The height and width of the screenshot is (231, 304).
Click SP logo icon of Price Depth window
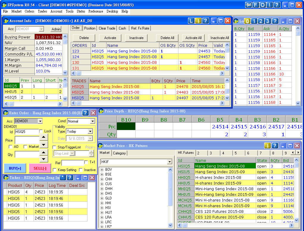[x=101, y=111]
